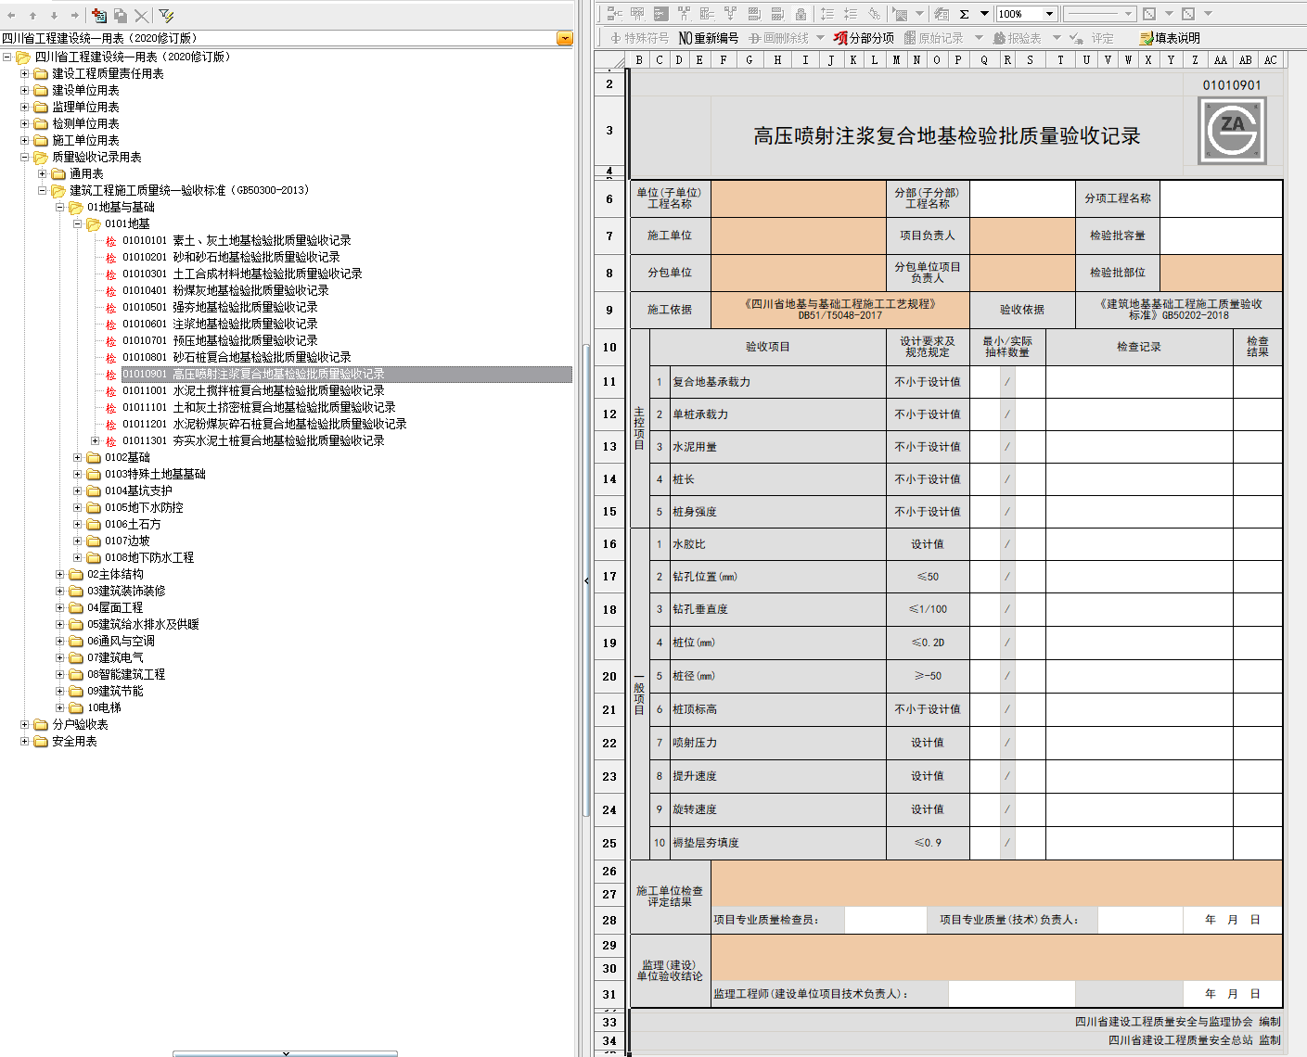Select the 通用表 folder
The height and width of the screenshot is (1057, 1307).
[86, 174]
